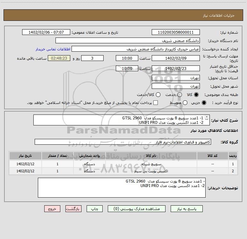Choose the جزیی purchase type
This screenshot has height=239, width=247.
(x=204, y=103)
